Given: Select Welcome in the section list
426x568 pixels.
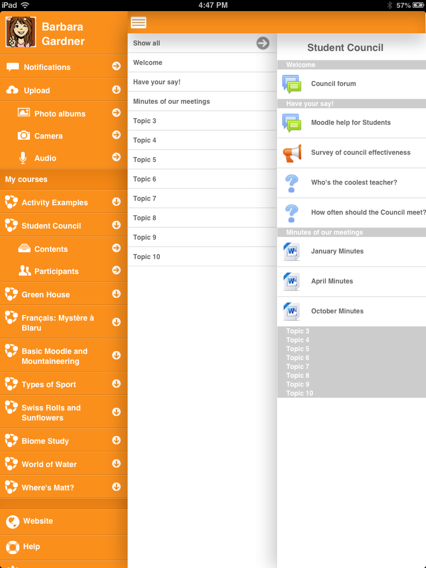Looking at the screenshot, I should 202,62.
